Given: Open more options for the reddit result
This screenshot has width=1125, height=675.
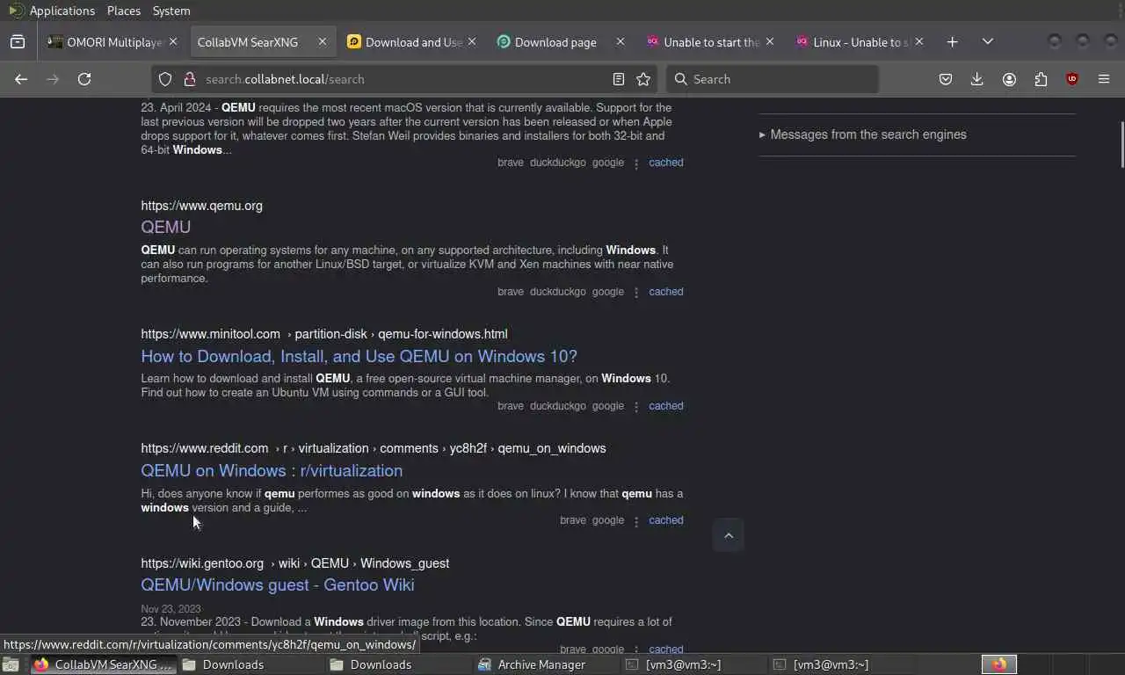Looking at the screenshot, I should pos(636,520).
